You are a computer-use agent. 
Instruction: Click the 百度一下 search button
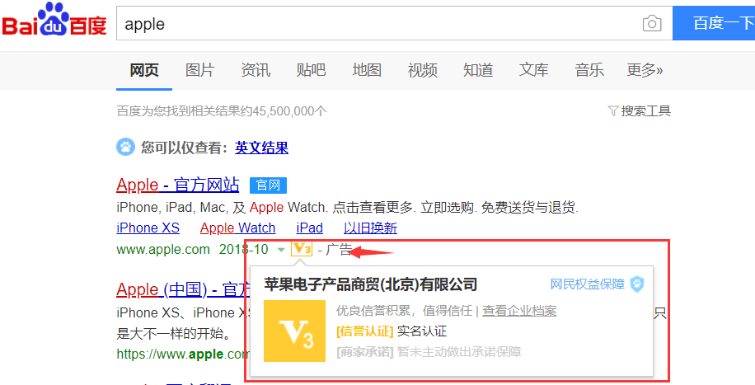714,23
